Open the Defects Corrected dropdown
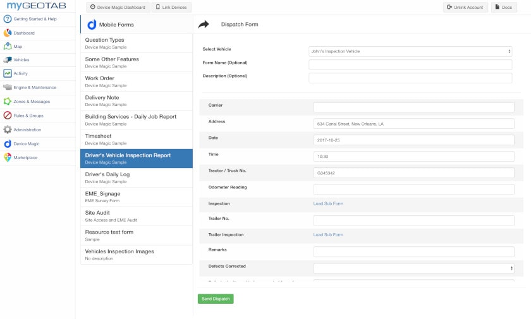 tap(414, 268)
